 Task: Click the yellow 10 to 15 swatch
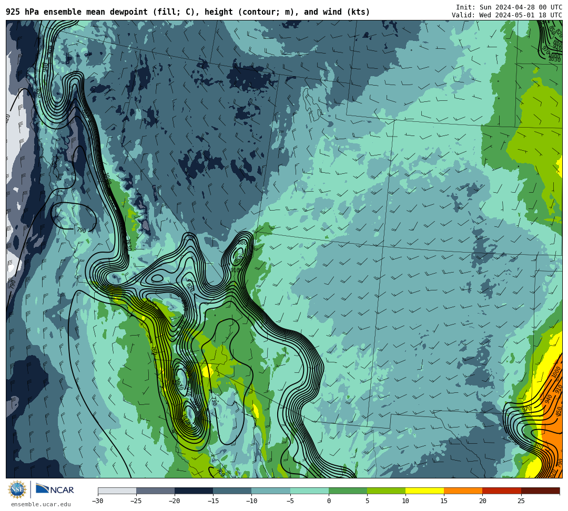pos(424,491)
